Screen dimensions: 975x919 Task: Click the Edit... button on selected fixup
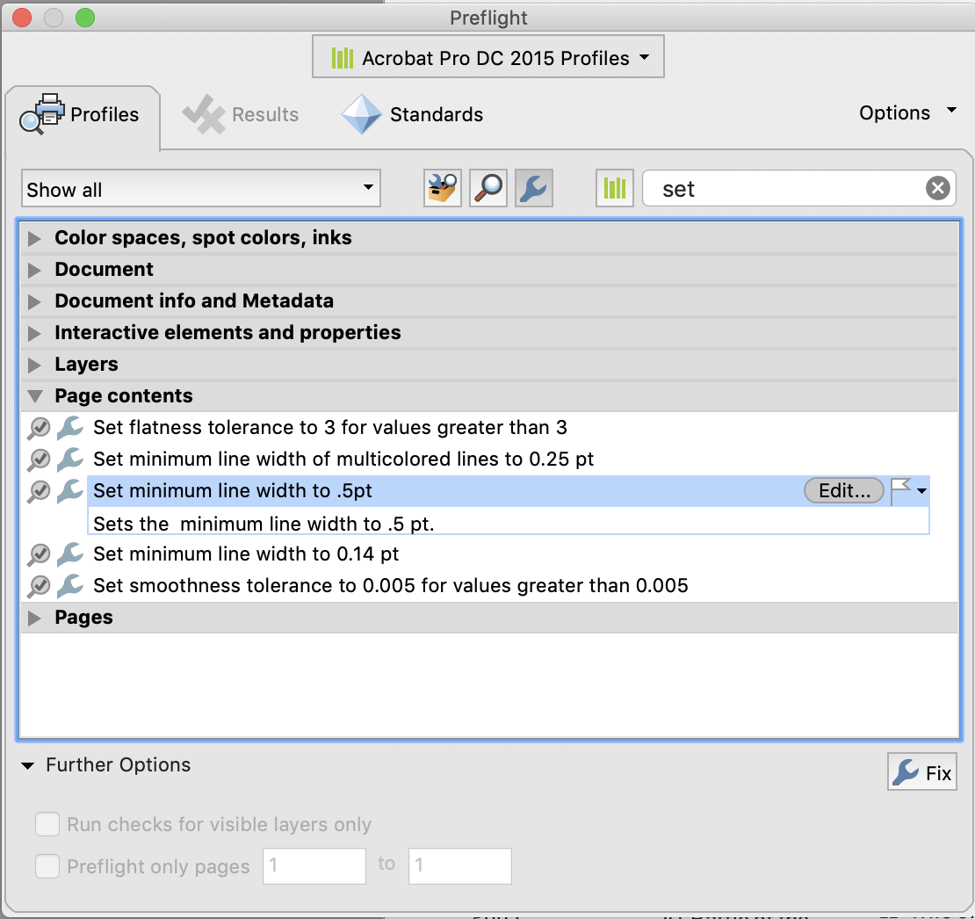844,490
